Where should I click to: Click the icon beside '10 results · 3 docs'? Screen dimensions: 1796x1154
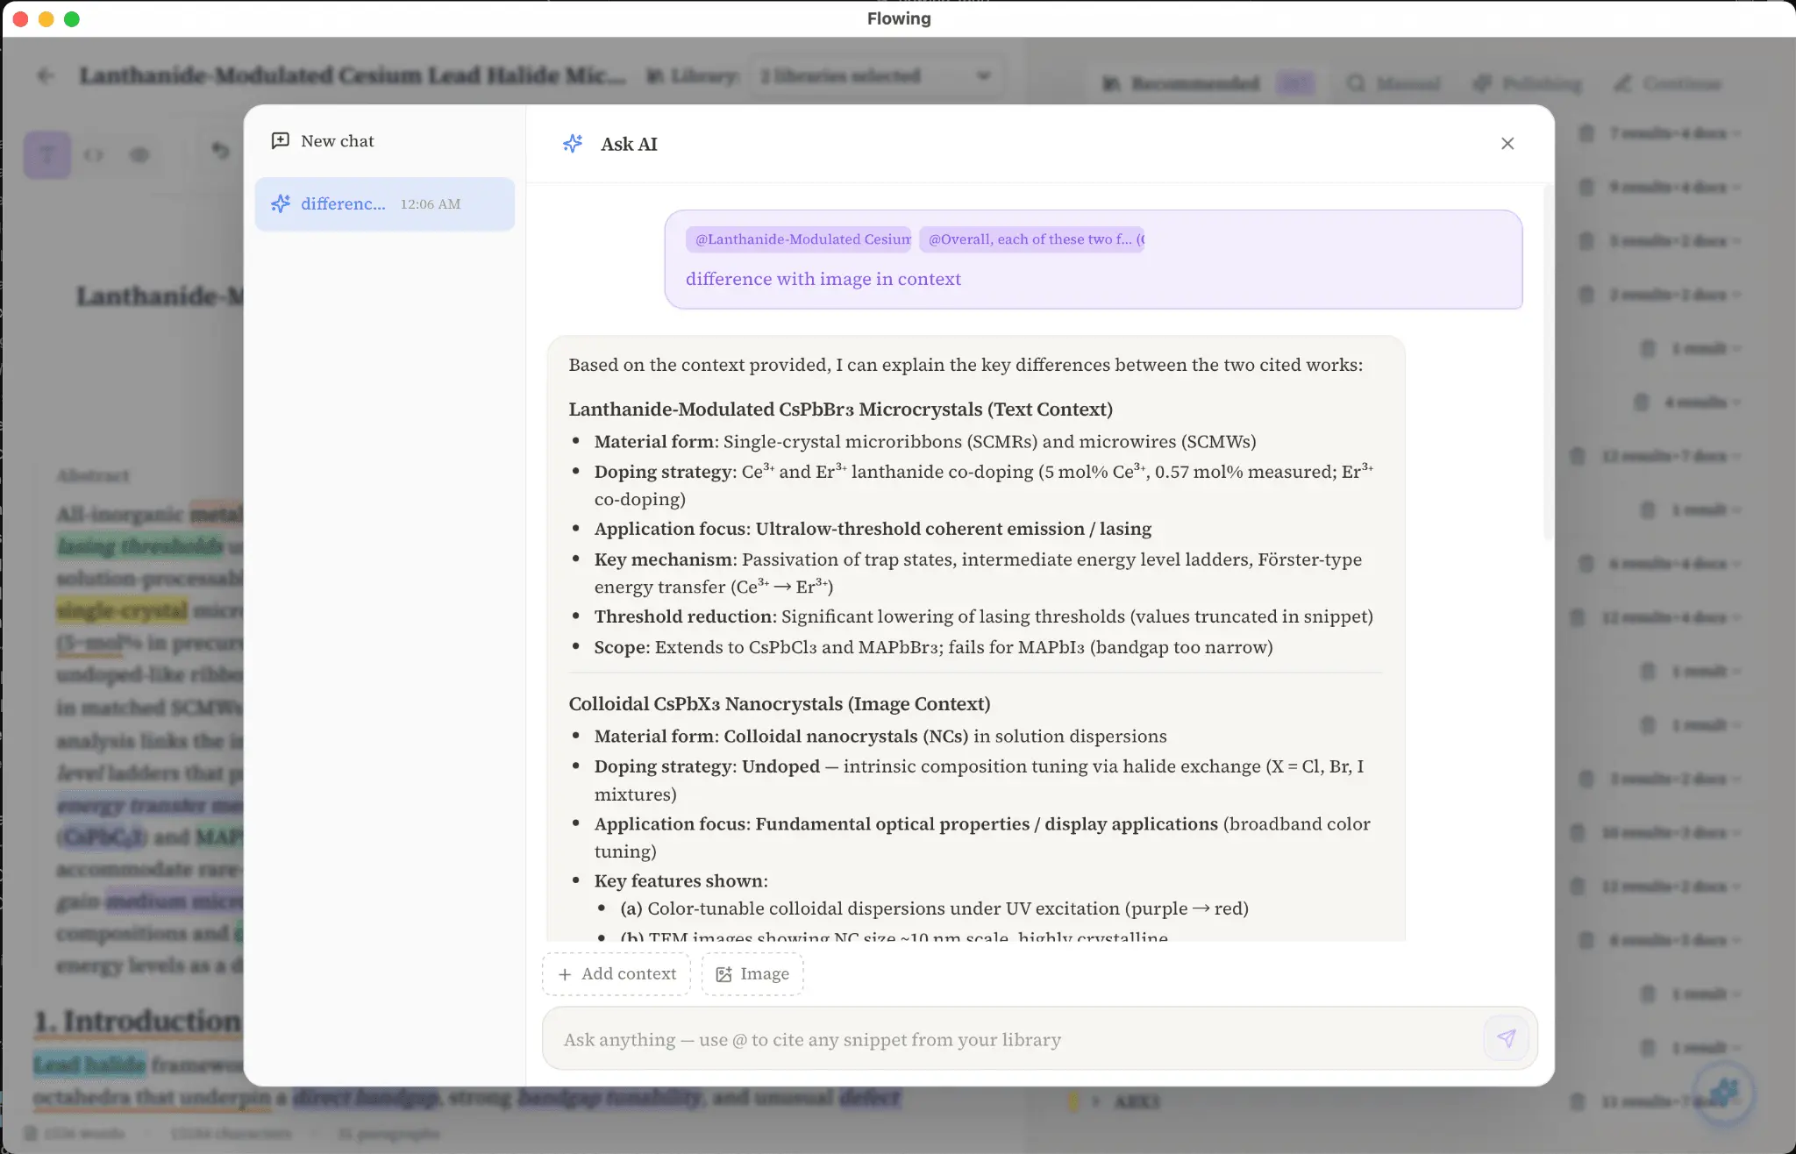click(1578, 832)
